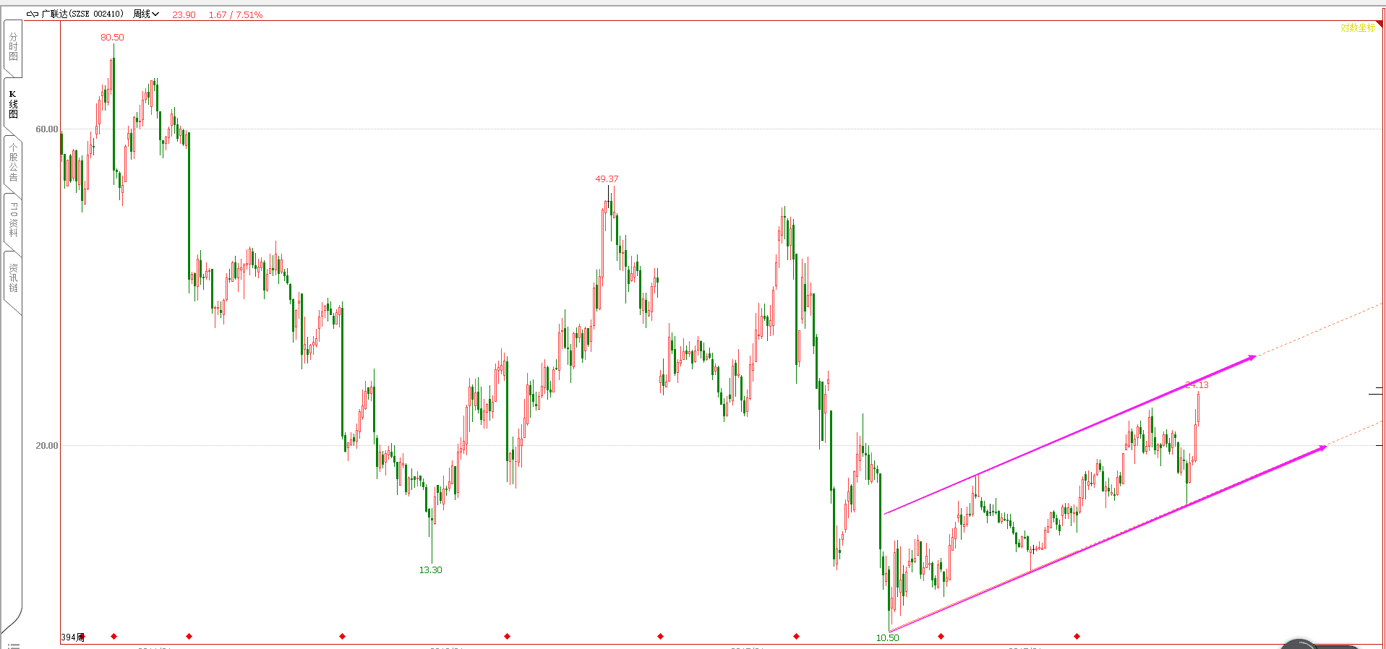Viewport: 1386px width, 649px height.
Task: Click the 13.30 low price label
Action: tap(430, 570)
